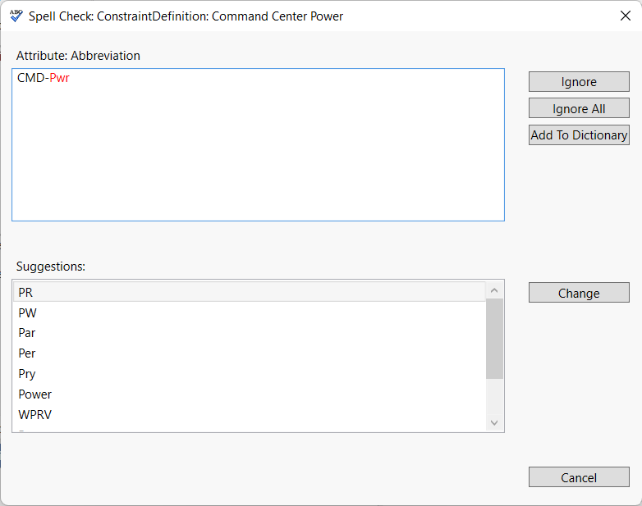Click Ignore All to skip all occurrences

(x=579, y=109)
